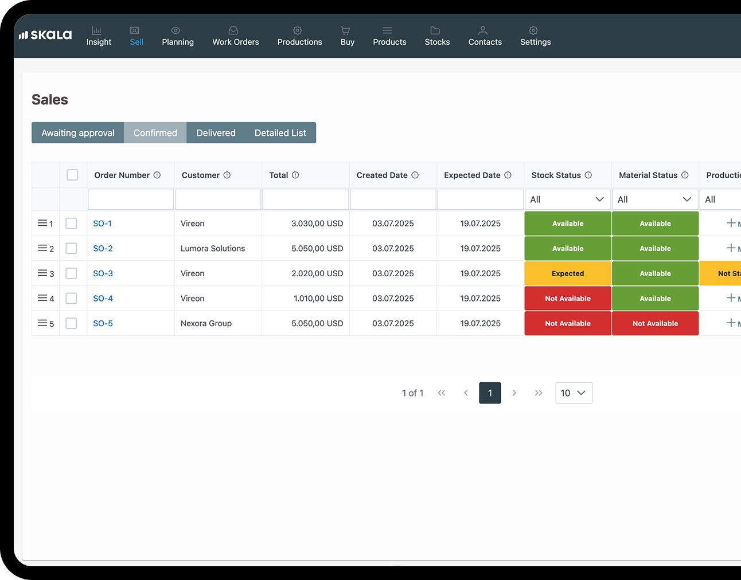Change rows per page dropdown showing 10
Viewport: 741px width, 580px height.
point(574,393)
